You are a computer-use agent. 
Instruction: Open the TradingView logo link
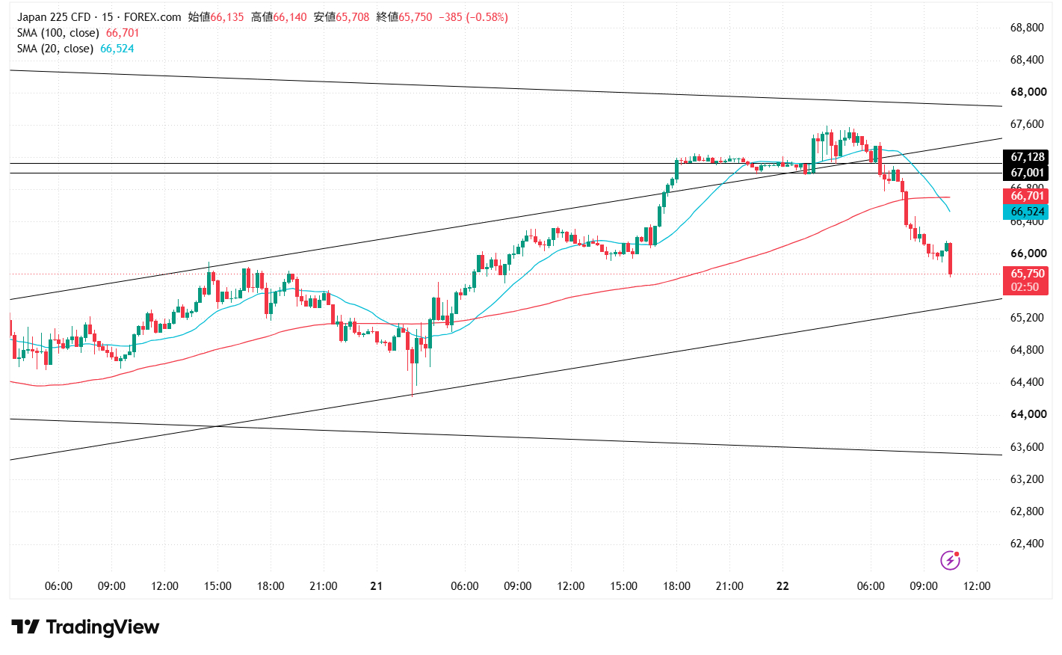(85, 627)
